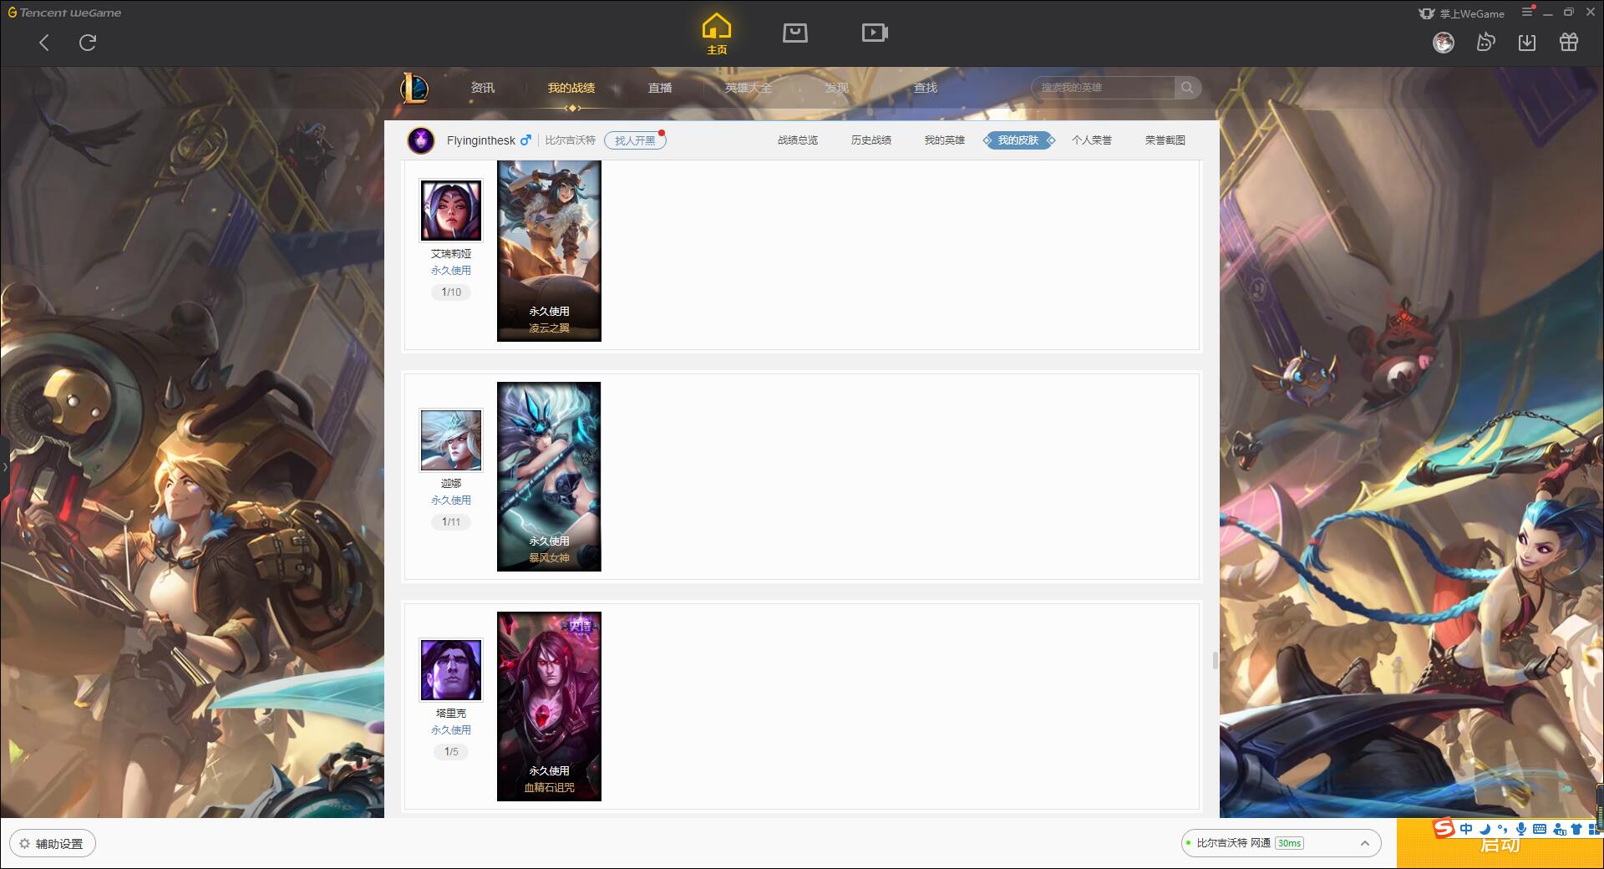
Task: Click the 迦娜 champion portrait
Action: click(x=451, y=440)
